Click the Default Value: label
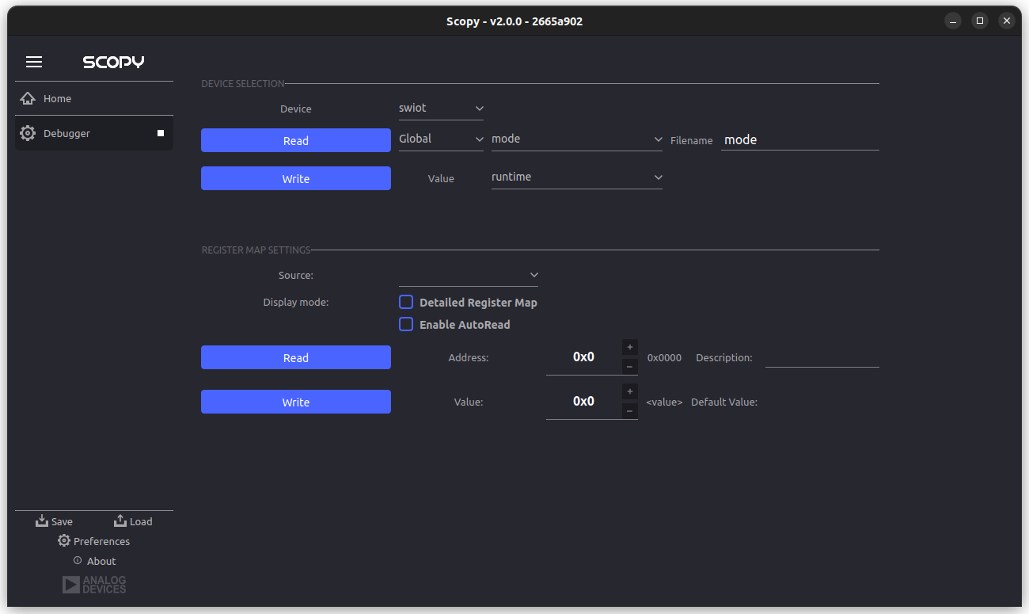1029x614 pixels. (724, 402)
